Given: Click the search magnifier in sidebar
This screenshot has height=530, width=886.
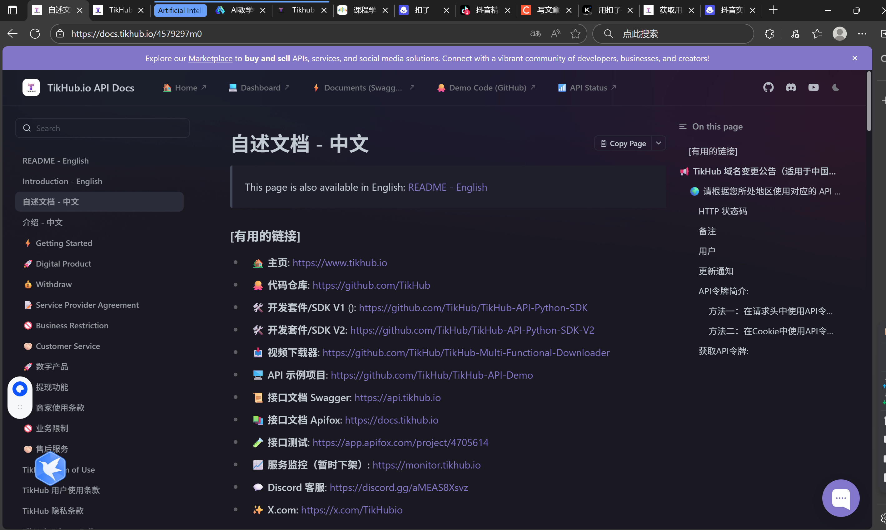Looking at the screenshot, I should [x=27, y=128].
